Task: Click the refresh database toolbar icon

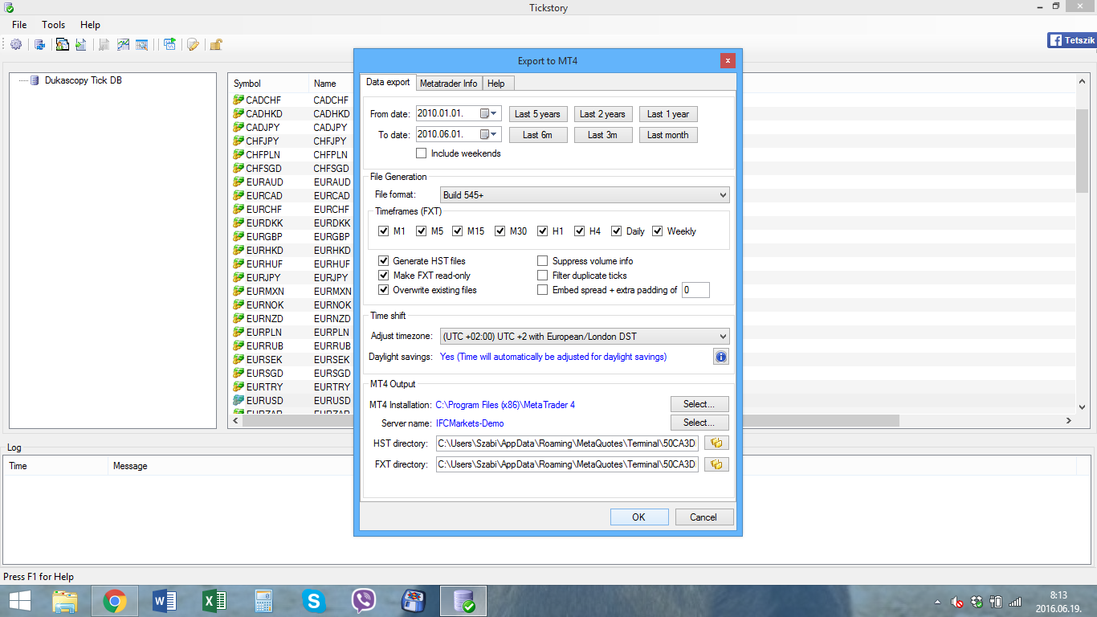Action: click(39, 44)
